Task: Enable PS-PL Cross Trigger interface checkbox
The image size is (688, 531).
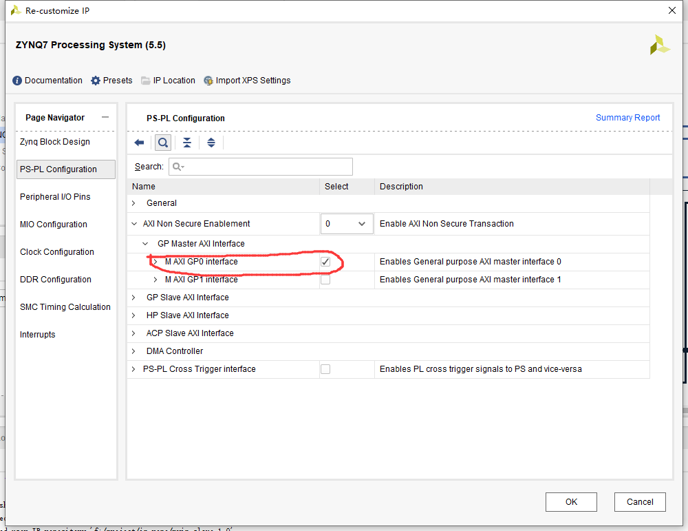Action: [x=325, y=369]
